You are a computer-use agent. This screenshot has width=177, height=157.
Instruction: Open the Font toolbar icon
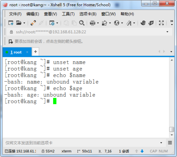129,23
